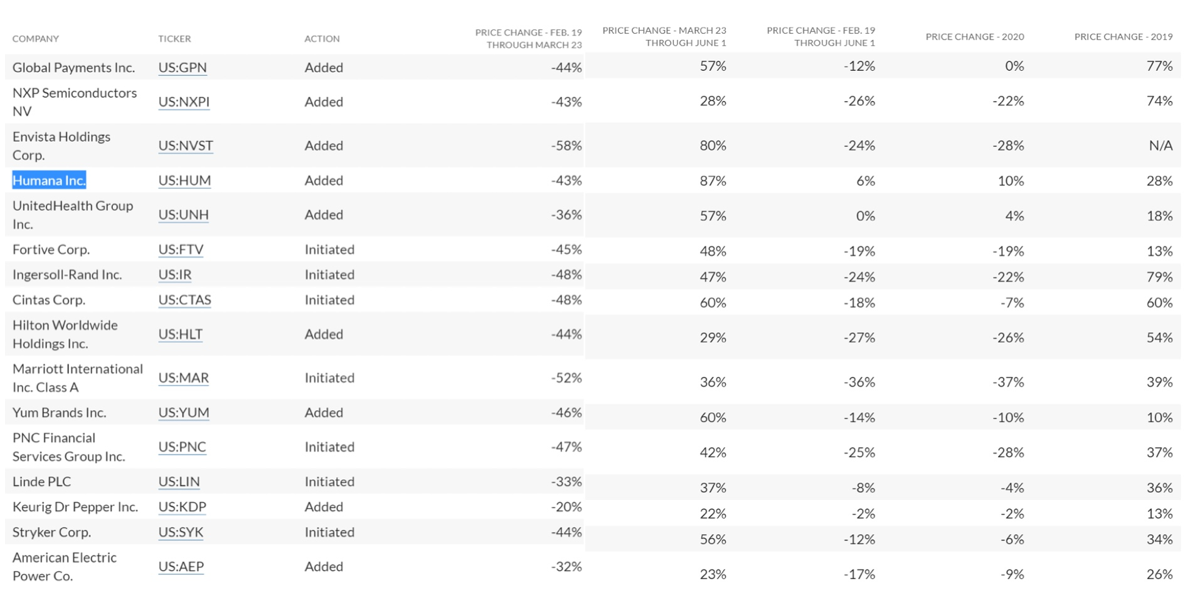Follow the US:PNC ticker link
The image size is (1195, 607).
(182, 447)
